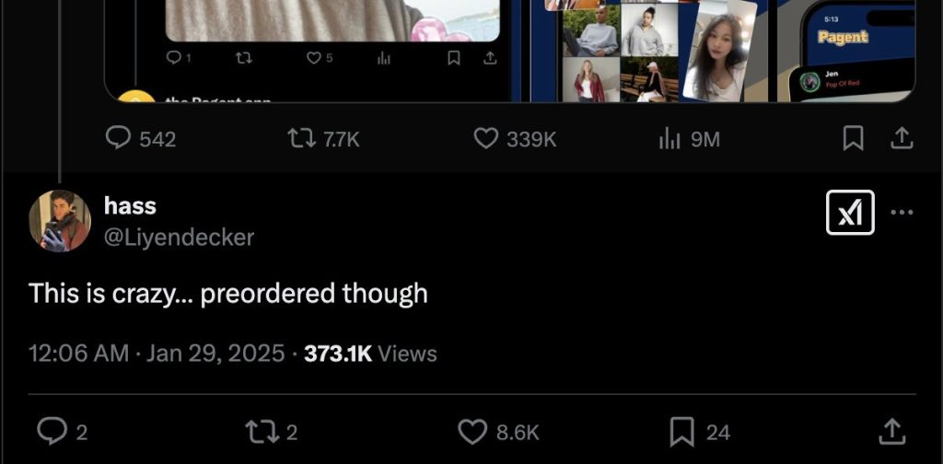Share hass's tweet using the upload icon
943x464 pixels.
tap(892, 432)
